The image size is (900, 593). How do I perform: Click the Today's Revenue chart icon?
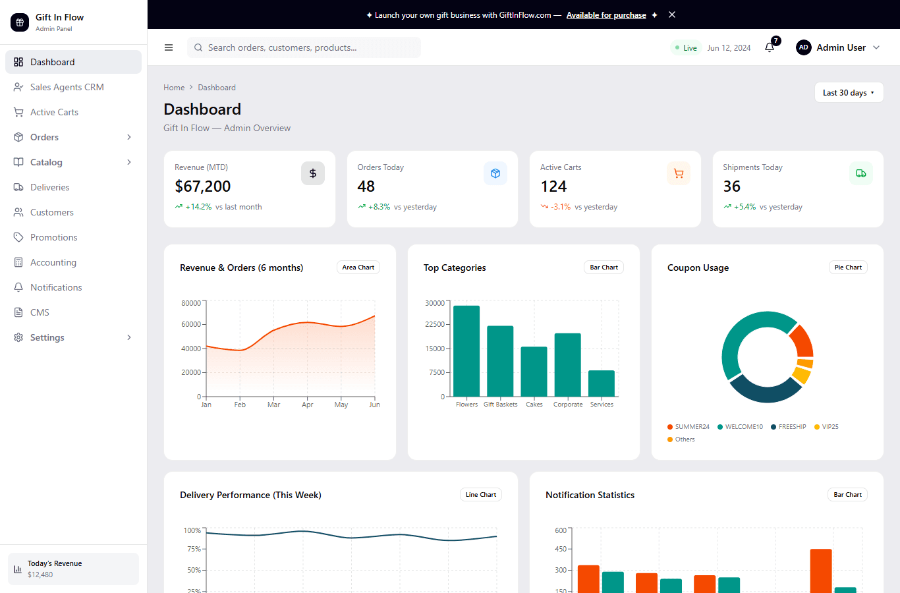click(18, 569)
